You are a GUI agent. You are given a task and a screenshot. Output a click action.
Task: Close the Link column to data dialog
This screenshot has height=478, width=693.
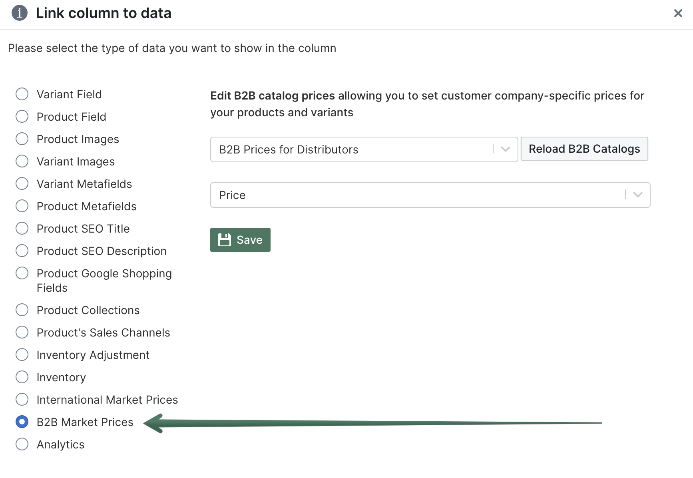tap(678, 13)
